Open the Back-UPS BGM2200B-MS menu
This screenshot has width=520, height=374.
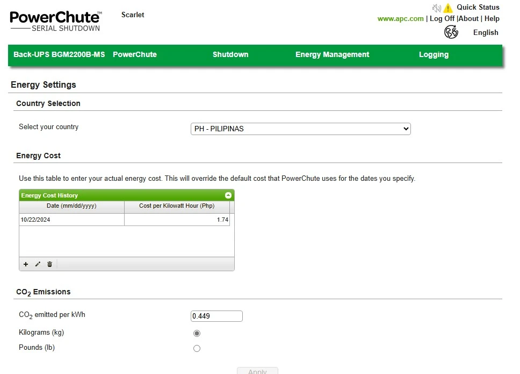[59, 54]
